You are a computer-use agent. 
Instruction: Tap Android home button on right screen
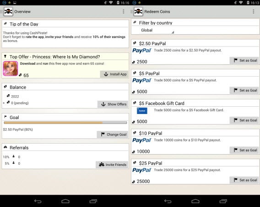click(195, 201)
